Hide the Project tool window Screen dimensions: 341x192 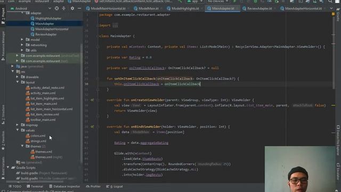[79, 9]
